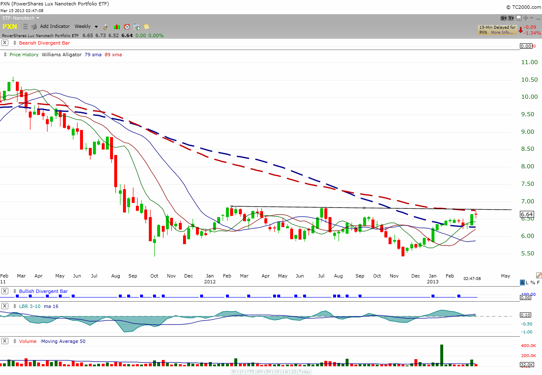Image resolution: width=542 pixels, height=375 pixels.
Task: Click the 79 sma indicator label
Action: coord(93,55)
